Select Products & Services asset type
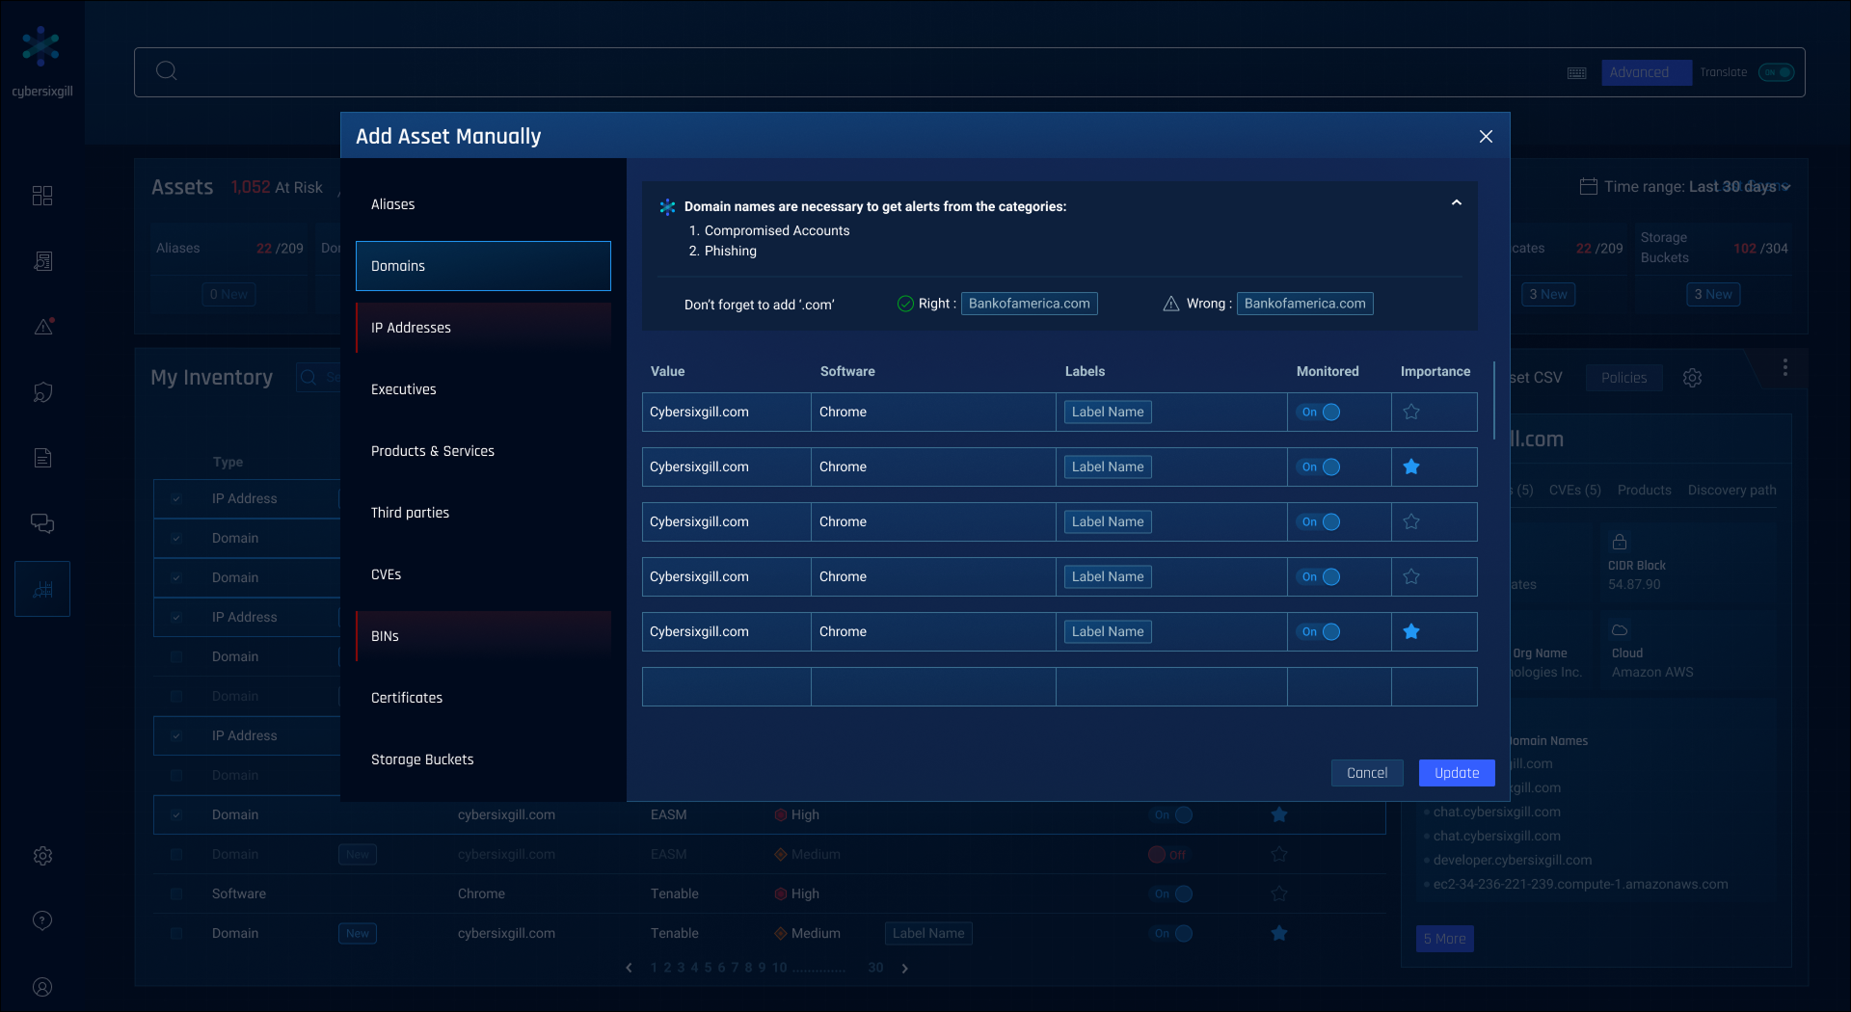 [x=483, y=451]
